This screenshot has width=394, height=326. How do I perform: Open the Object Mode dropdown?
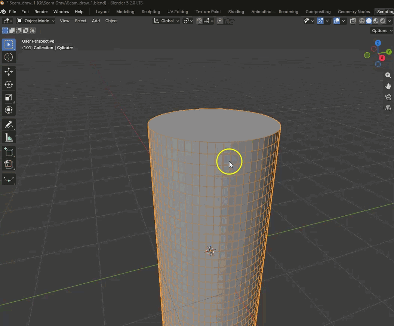coord(36,21)
